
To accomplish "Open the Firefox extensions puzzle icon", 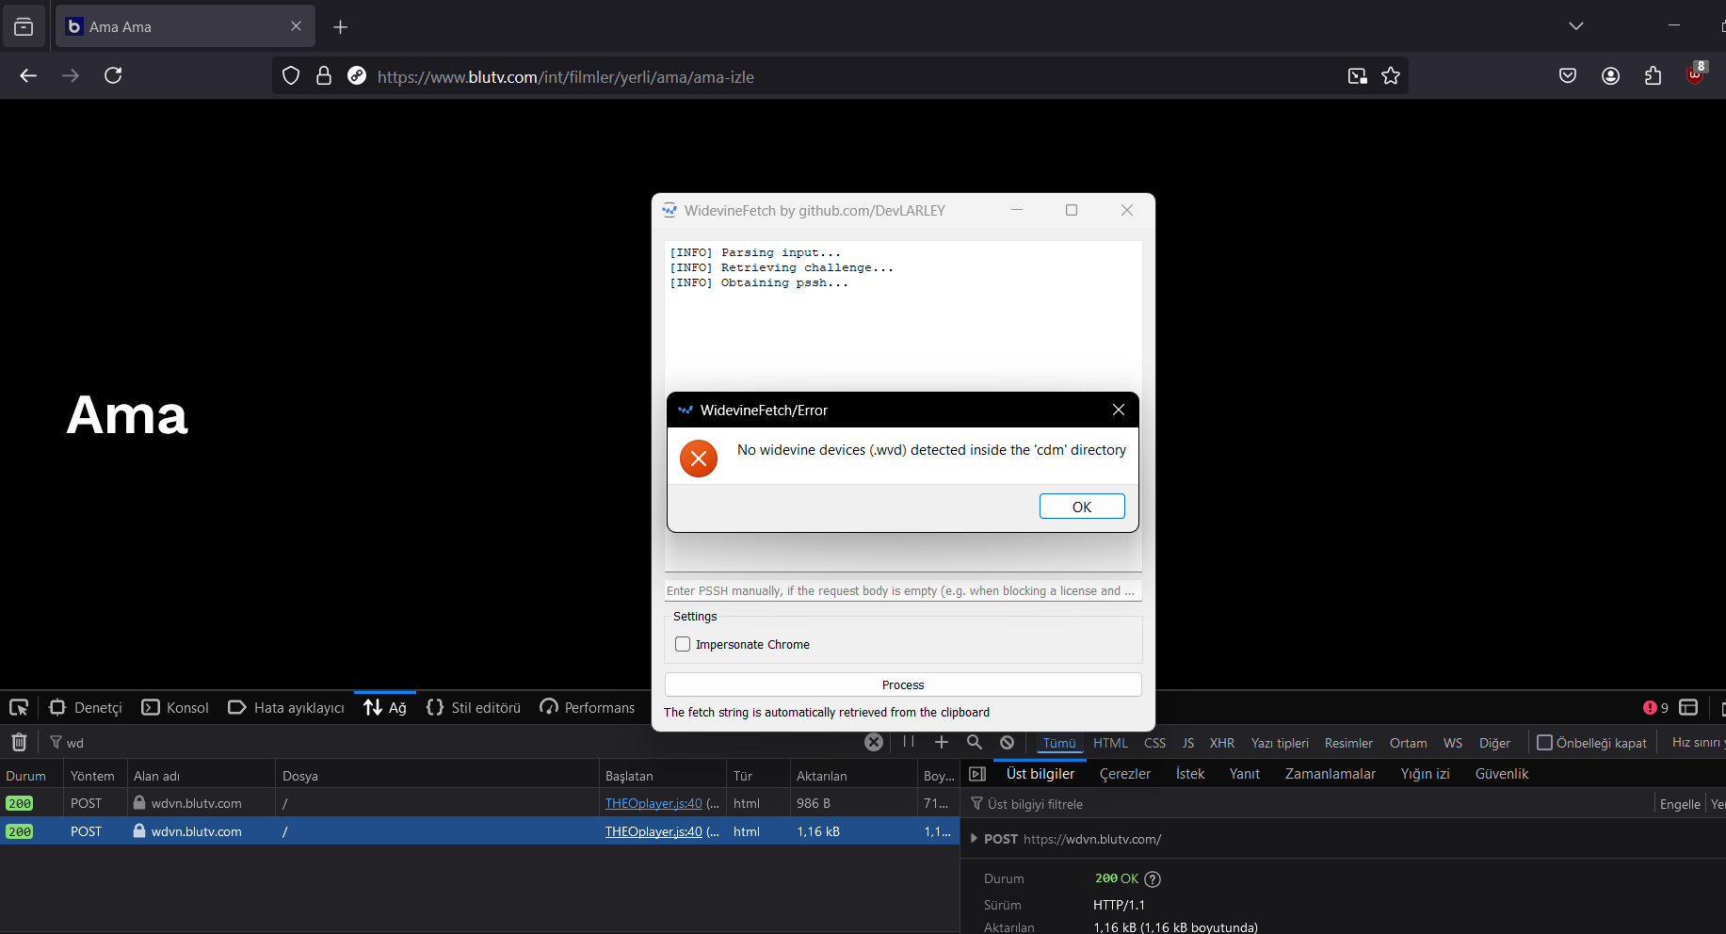I will pyautogui.click(x=1653, y=76).
